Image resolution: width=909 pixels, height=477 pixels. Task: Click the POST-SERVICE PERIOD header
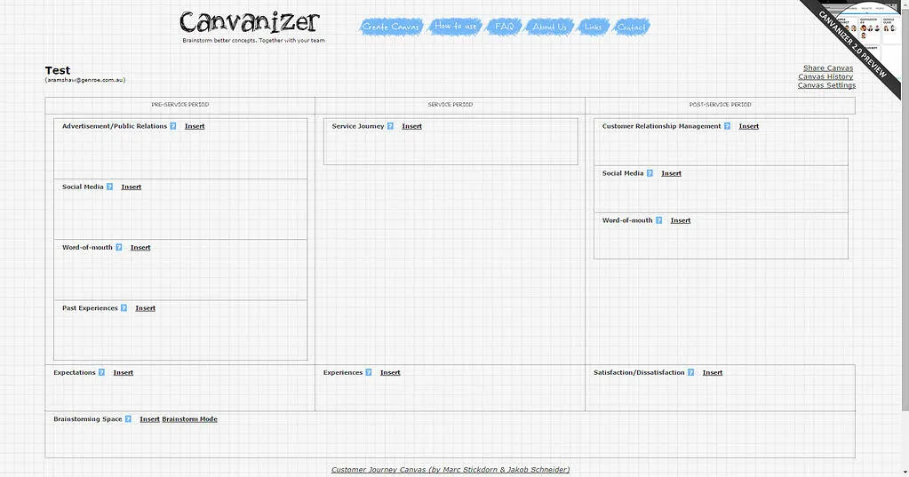click(x=720, y=105)
